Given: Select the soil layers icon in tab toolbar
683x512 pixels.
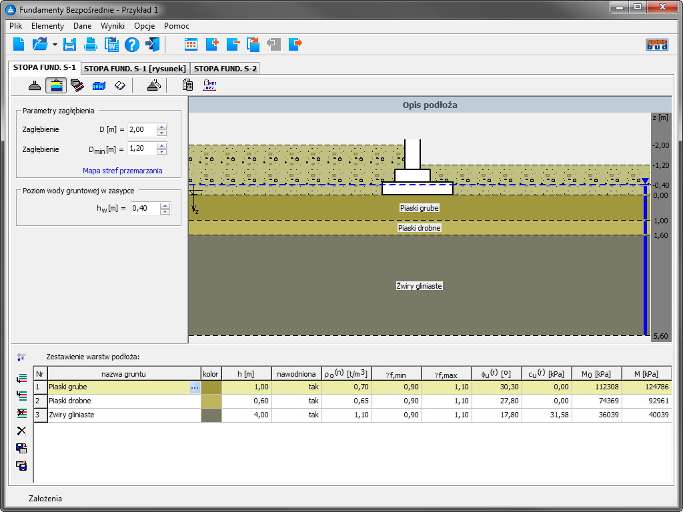Looking at the screenshot, I should [x=56, y=85].
